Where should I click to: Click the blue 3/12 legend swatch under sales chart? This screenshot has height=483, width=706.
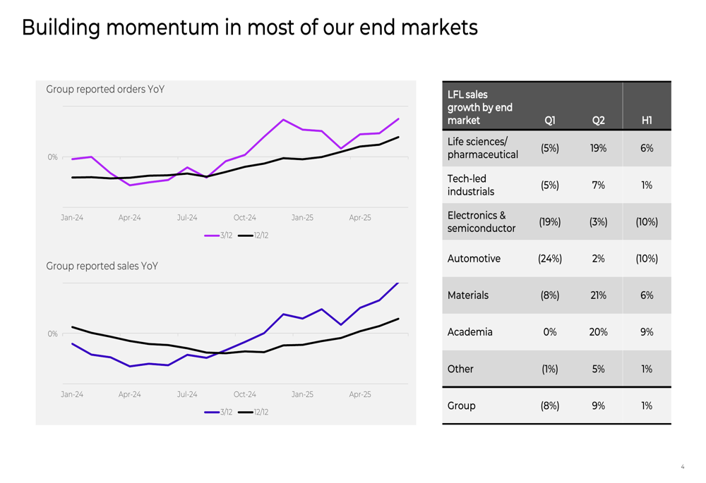coord(212,412)
